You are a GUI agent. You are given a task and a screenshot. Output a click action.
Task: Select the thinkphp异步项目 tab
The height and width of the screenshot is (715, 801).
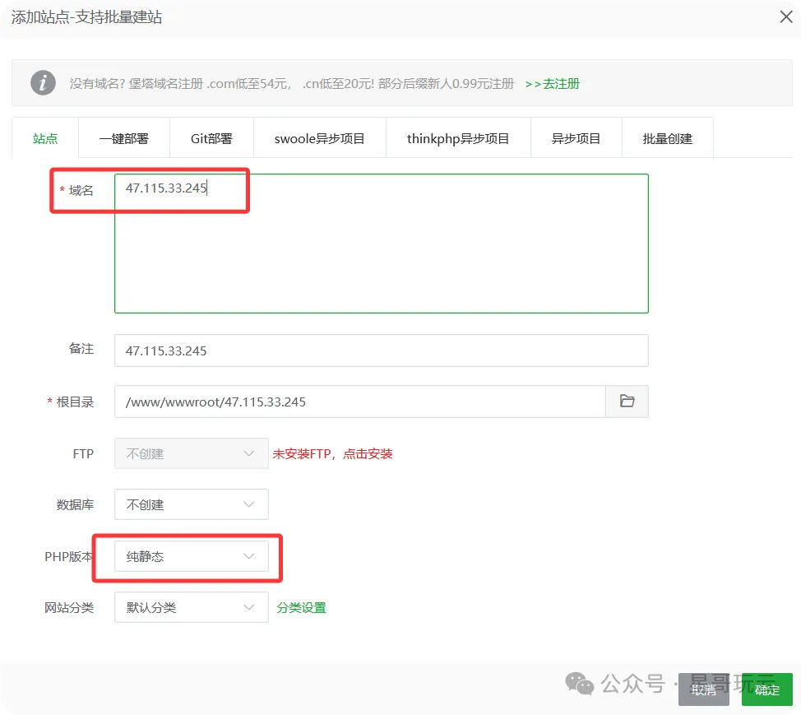[458, 137]
